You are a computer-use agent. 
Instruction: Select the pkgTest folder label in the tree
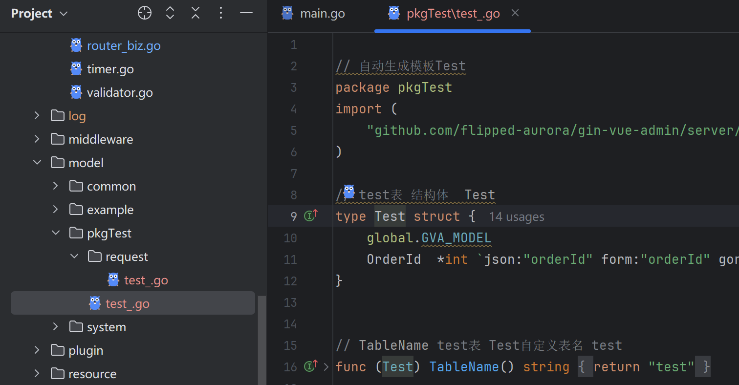pyautogui.click(x=109, y=233)
